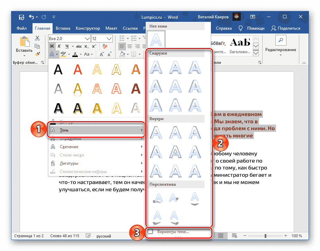The width and height of the screenshot is (320, 251).
Task: Expand the font color dropdown arrow
Action: [x=80, y=55]
